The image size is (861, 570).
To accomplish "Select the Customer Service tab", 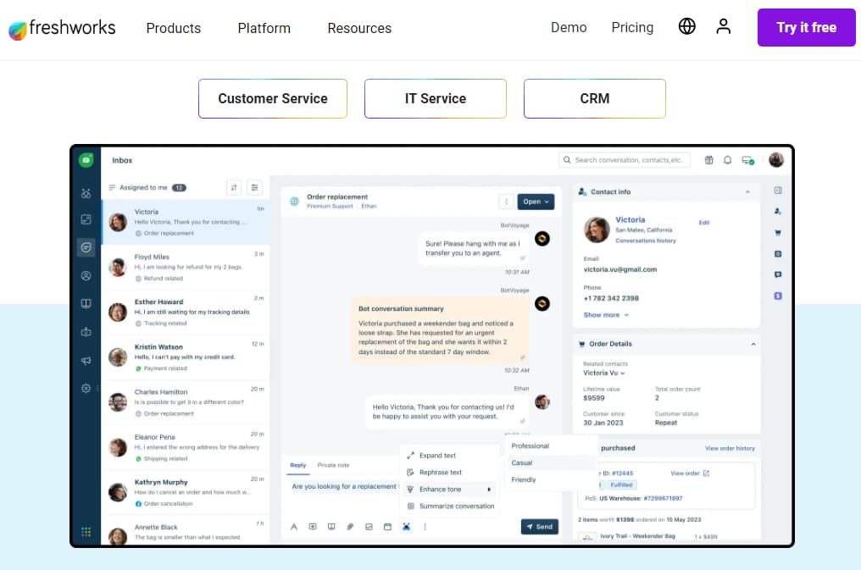I will coord(273,99).
